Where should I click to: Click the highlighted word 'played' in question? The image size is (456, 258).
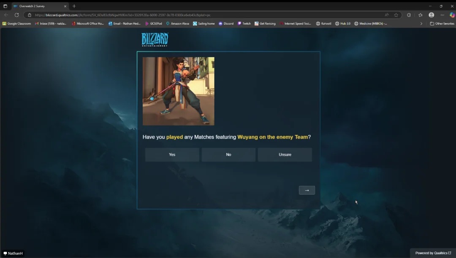(174, 137)
